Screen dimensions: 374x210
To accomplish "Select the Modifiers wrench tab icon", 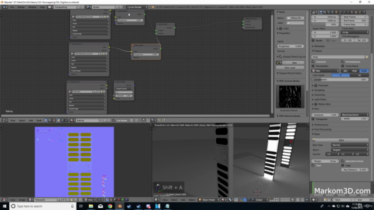I will pyautogui.click(x=344, y=12).
